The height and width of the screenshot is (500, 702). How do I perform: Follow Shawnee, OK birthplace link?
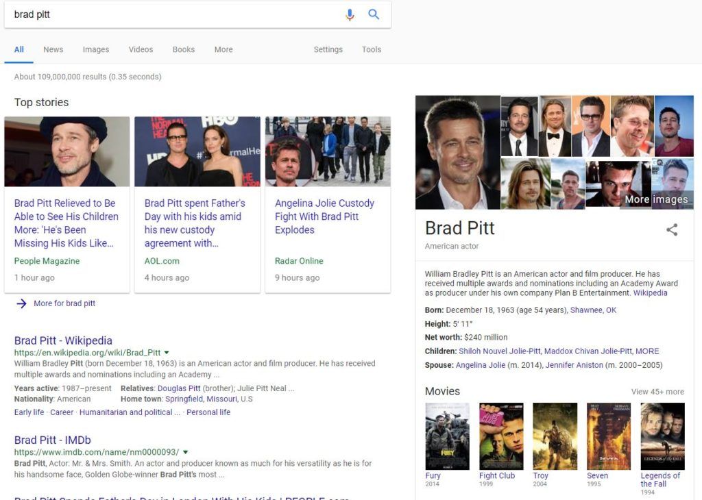click(x=593, y=310)
